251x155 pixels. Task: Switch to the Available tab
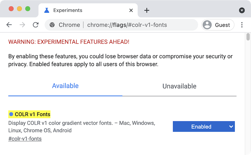(x=65, y=86)
